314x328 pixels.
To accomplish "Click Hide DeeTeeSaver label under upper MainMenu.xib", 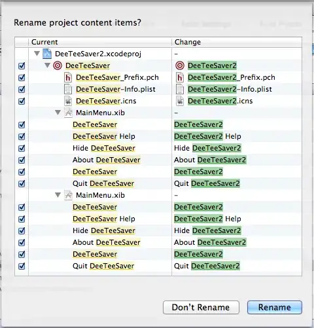I will click(x=104, y=148).
